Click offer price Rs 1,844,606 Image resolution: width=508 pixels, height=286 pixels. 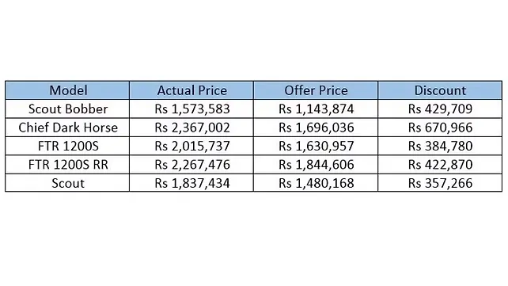[316, 165]
